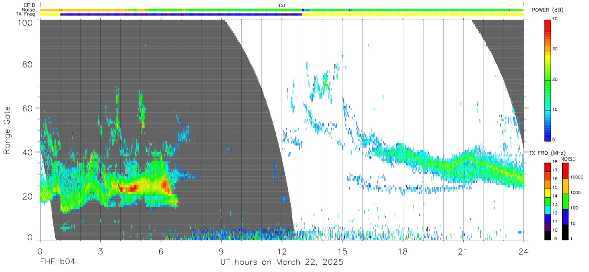Click the noise color scale bar
Screen dimensions: 589x272
click(x=565, y=201)
